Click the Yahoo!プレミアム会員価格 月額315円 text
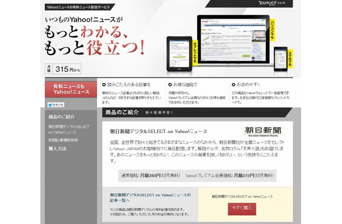This screenshot has height=224, width=342. coord(229,175)
